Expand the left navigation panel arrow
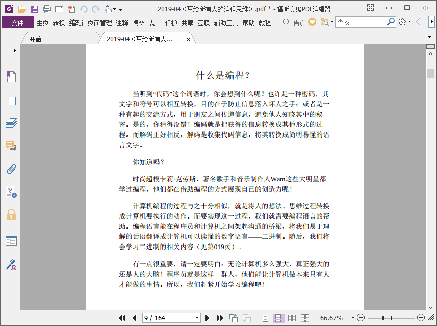This screenshot has height=326, width=437. point(15,50)
